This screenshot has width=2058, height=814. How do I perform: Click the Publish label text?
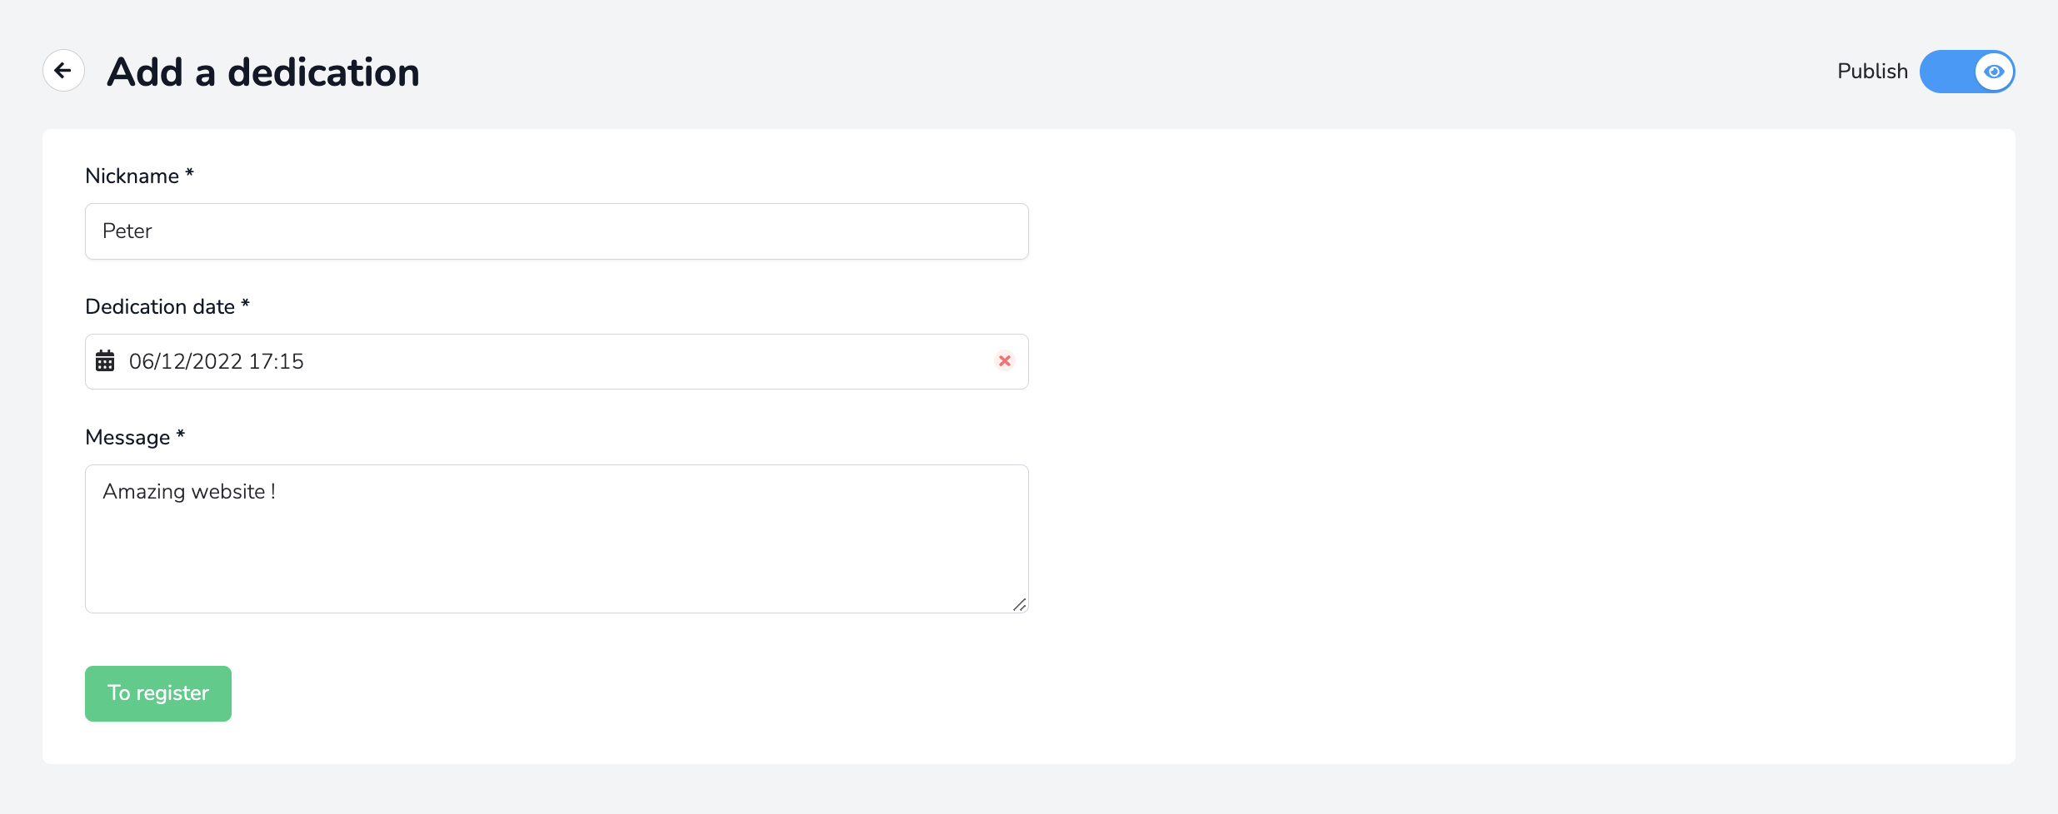click(x=1872, y=72)
